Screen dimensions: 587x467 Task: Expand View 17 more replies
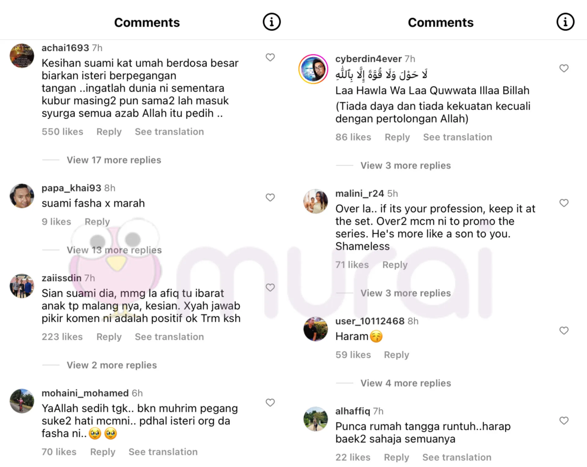(114, 160)
